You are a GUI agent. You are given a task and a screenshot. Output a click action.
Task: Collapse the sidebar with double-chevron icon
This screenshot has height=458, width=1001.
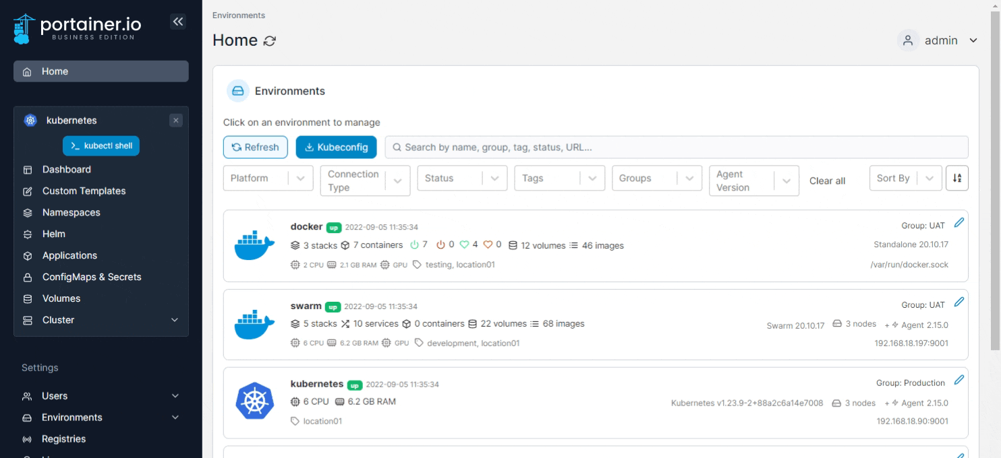177,22
